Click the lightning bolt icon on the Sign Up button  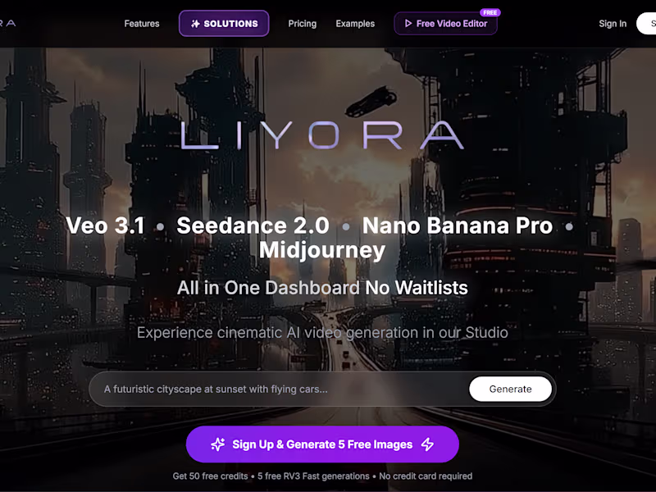click(x=427, y=444)
